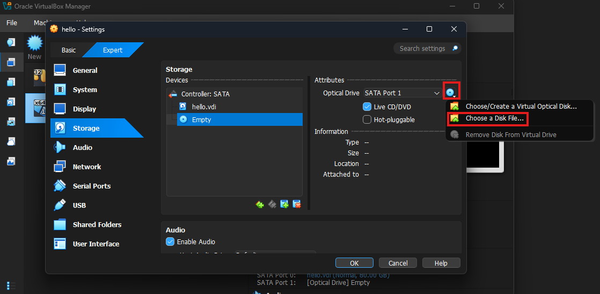Click New machine icon in VirtualBox Manager
Image resolution: width=600 pixels, height=294 pixels.
[34, 46]
